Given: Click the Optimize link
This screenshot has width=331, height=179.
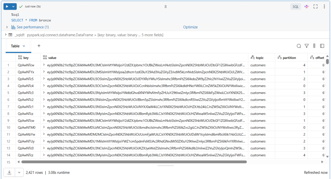Looking at the screenshot, I should 190,27.
